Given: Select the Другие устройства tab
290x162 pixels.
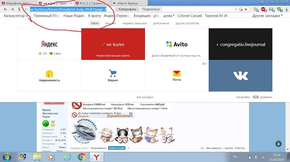Looking at the screenshot, I should [x=187, y=23].
